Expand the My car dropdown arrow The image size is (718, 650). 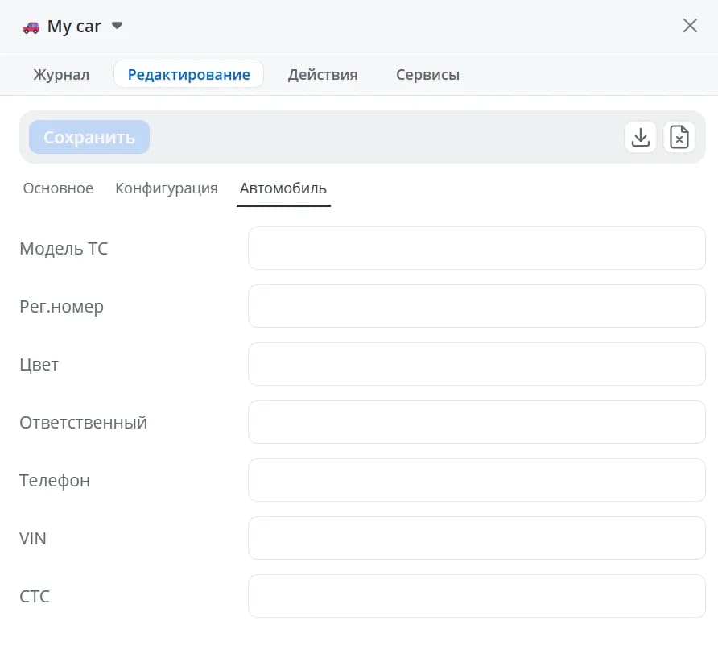118,26
